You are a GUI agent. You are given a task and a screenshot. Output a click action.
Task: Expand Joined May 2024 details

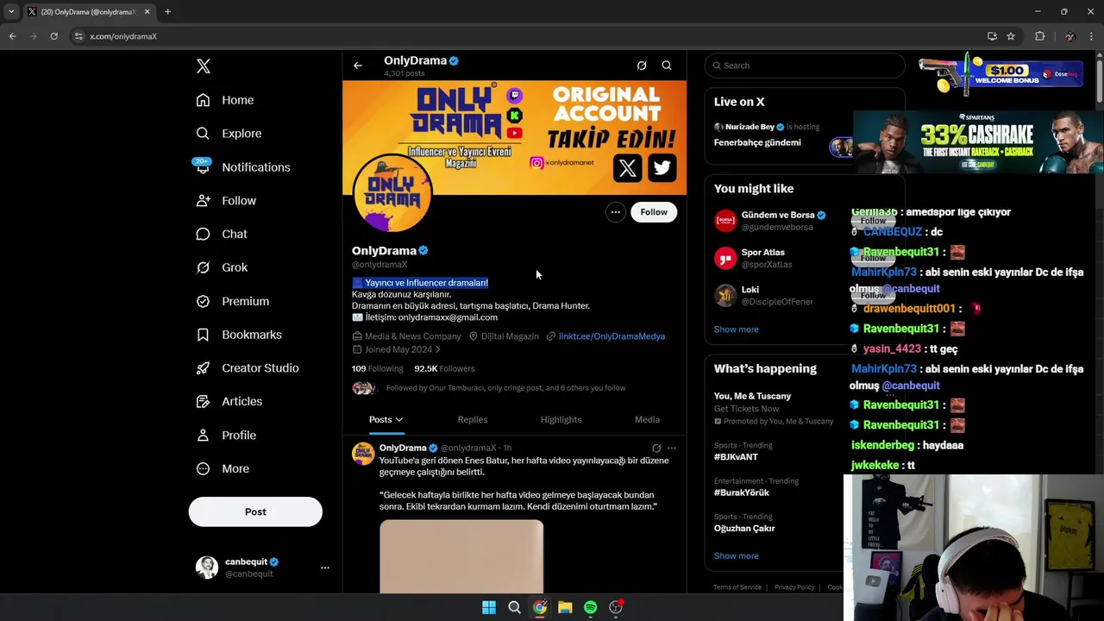click(x=397, y=349)
